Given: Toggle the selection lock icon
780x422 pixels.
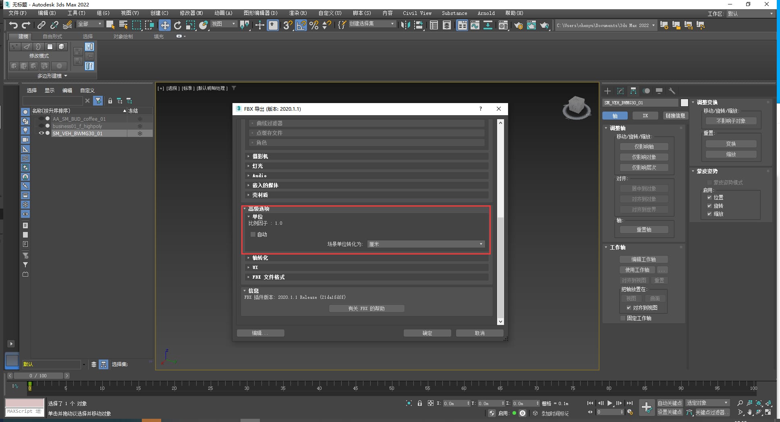Looking at the screenshot, I should (x=420, y=403).
